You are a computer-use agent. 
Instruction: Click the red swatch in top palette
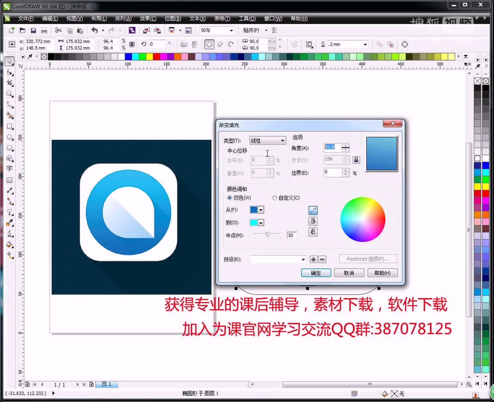coord(157,57)
